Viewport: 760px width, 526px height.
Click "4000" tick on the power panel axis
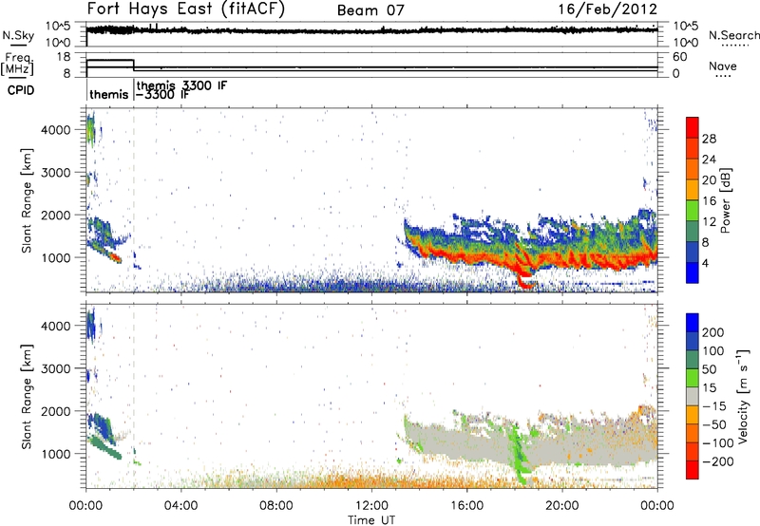pyautogui.click(x=56, y=130)
